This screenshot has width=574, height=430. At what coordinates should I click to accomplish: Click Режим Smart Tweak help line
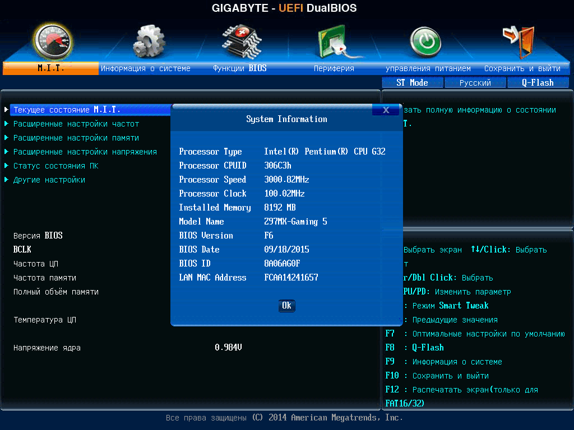[446, 306]
